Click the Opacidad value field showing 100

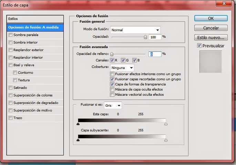point(155,37)
